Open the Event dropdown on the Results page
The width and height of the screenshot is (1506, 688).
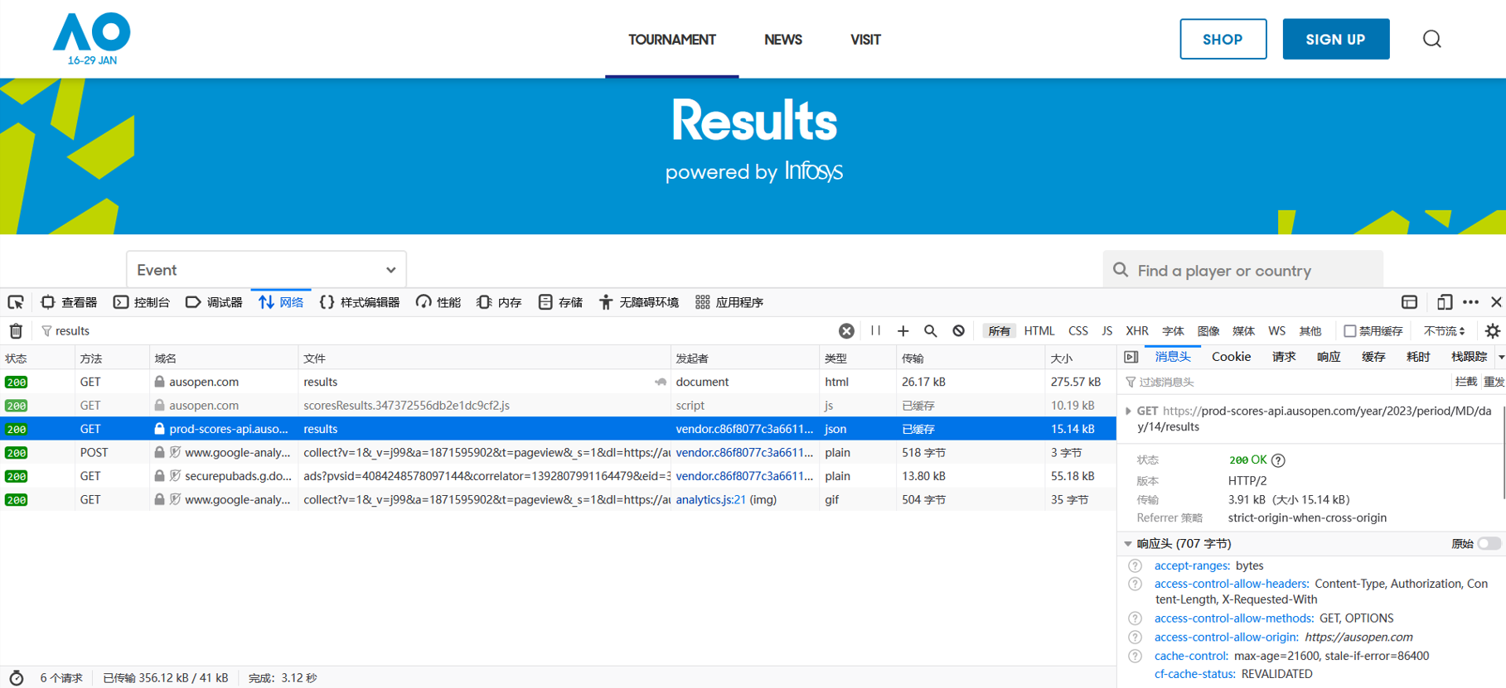266,270
